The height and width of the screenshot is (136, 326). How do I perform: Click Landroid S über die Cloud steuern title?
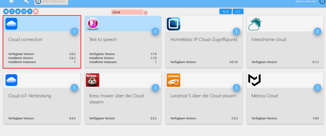point(203,96)
